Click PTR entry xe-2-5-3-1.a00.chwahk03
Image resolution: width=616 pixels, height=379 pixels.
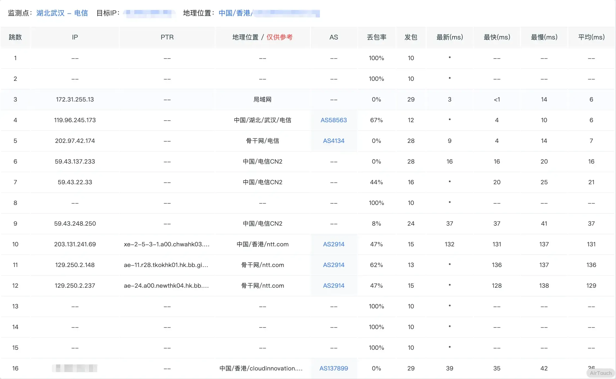(167, 244)
